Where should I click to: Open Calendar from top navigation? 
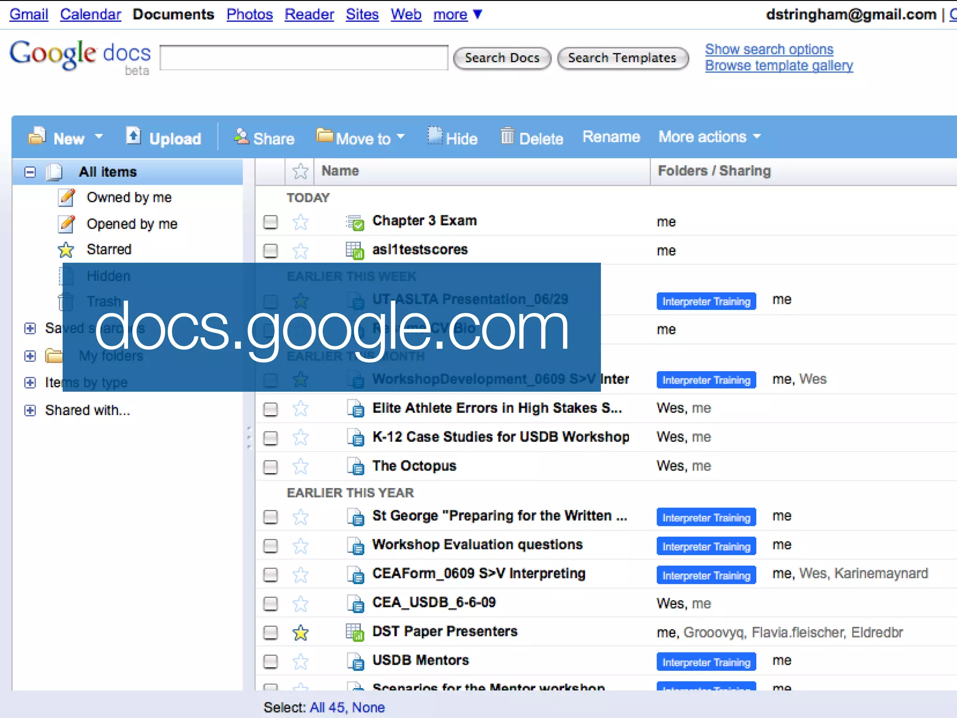pos(91,14)
